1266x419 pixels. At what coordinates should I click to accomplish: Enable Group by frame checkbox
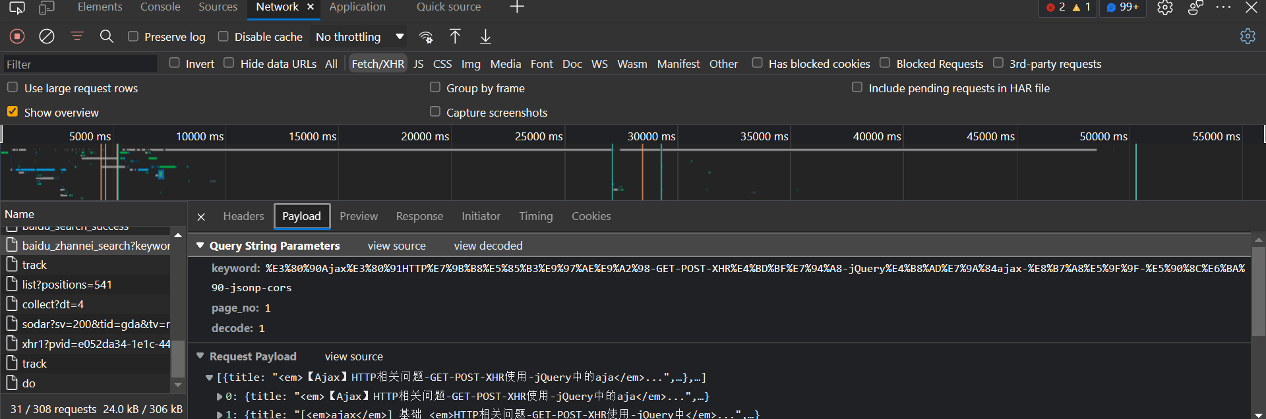[x=435, y=87]
